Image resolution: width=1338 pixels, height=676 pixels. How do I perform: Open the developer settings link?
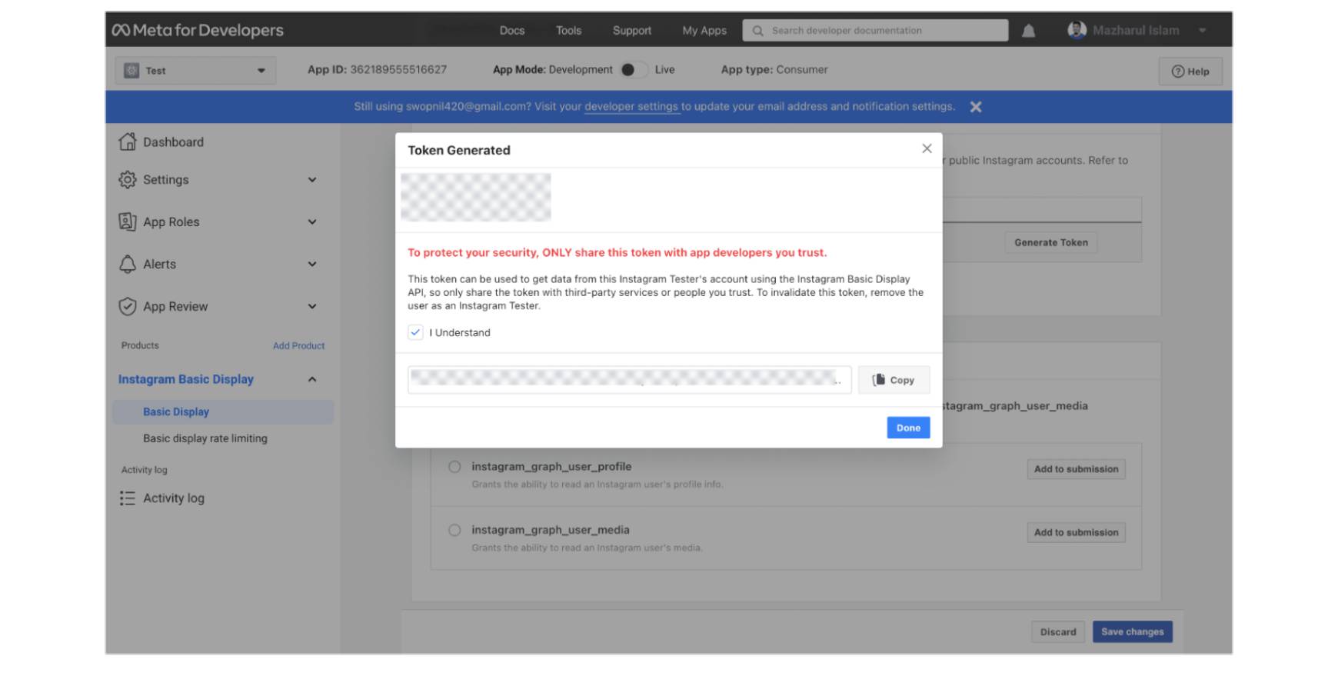point(631,107)
